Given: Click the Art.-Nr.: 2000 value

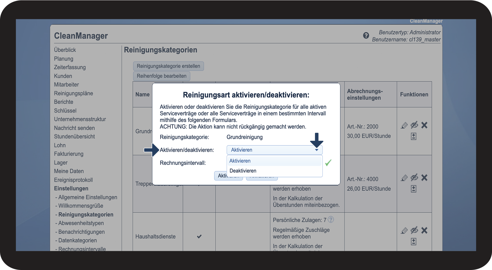Looking at the screenshot, I should 363,127.
